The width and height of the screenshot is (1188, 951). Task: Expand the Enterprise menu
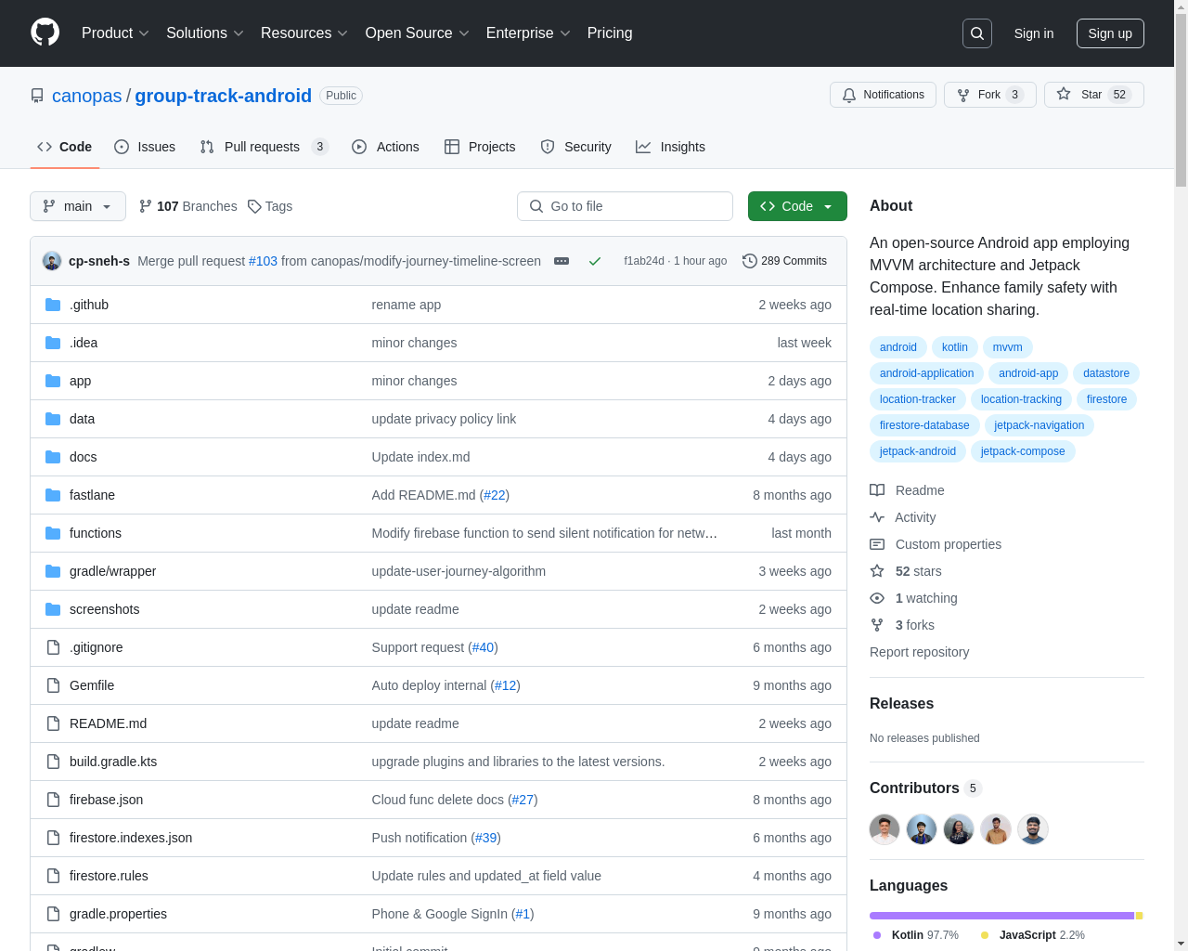[528, 33]
